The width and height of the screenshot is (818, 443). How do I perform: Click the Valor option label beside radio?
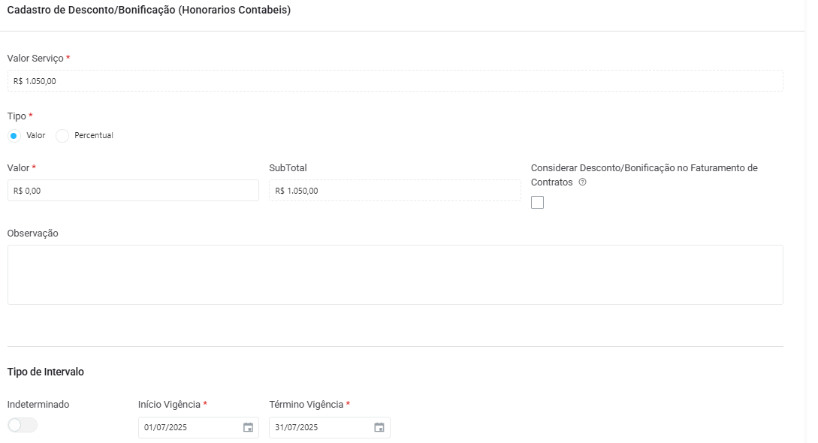click(36, 135)
